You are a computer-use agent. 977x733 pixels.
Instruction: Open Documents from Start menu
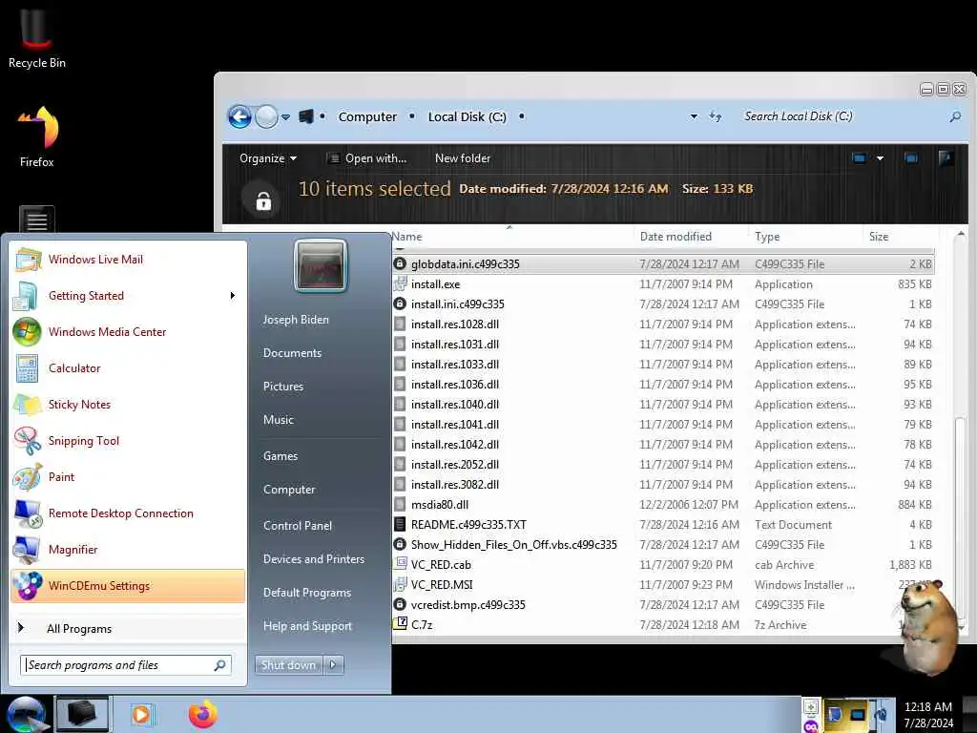tap(292, 353)
